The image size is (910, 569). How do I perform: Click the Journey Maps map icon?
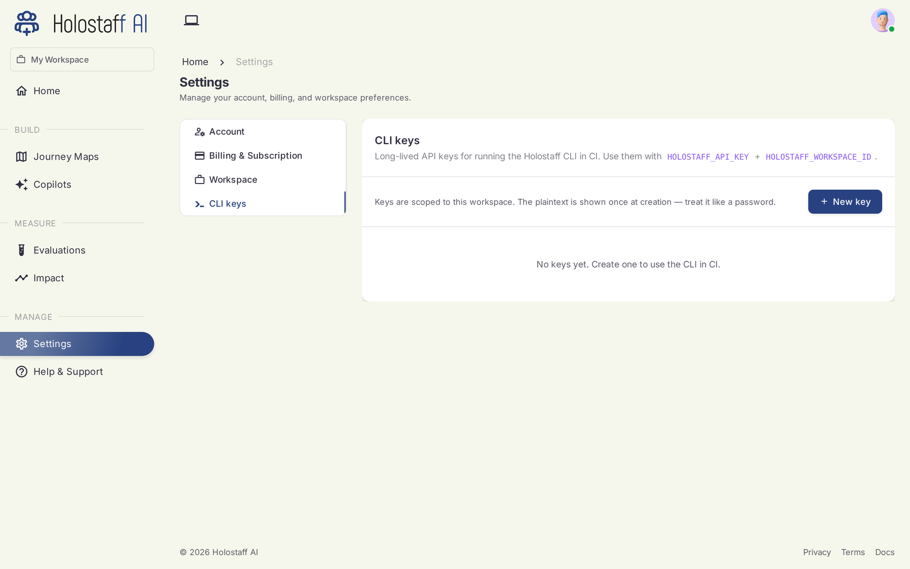coord(21,157)
